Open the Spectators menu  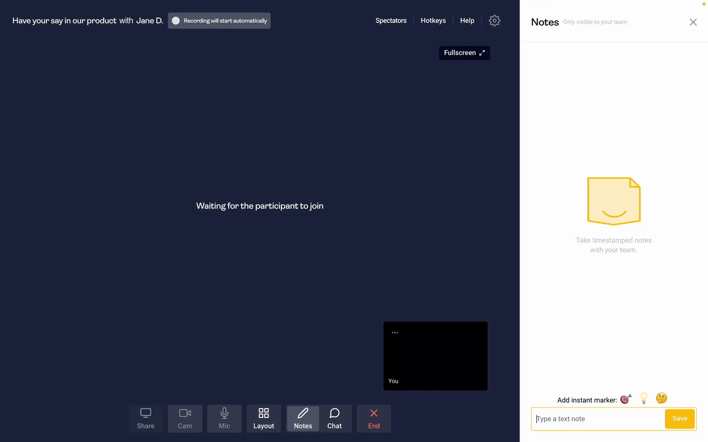coord(391,21)
